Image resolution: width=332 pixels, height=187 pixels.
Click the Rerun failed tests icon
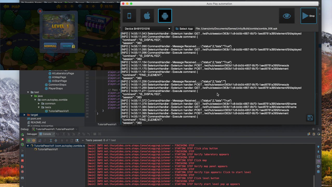(x=22, y=139)
